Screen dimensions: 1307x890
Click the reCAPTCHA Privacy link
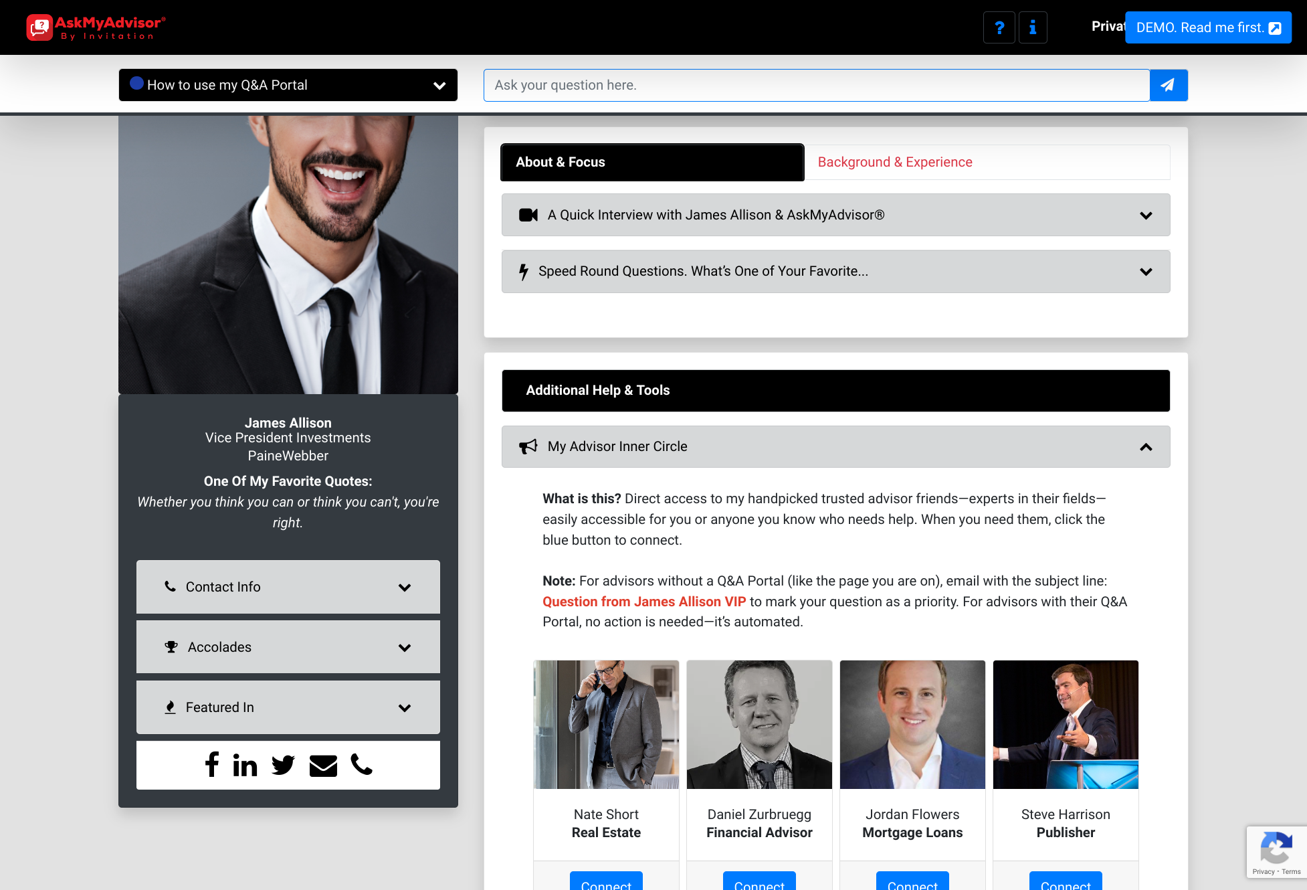pos(1263,872)
